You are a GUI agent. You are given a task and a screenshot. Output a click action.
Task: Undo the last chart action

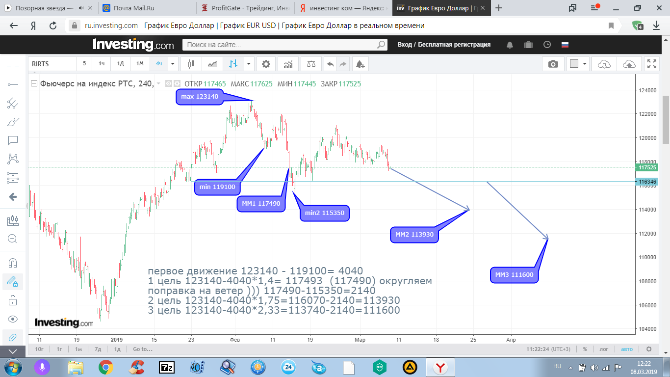(x=330, y=64)
